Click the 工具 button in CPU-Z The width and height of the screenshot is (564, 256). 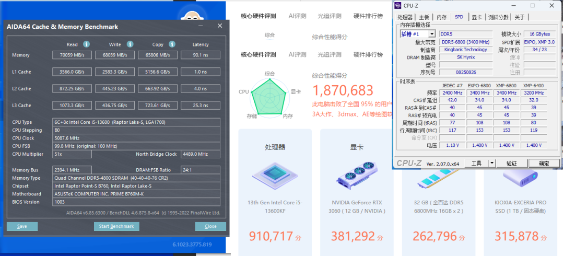coord(477,163)
